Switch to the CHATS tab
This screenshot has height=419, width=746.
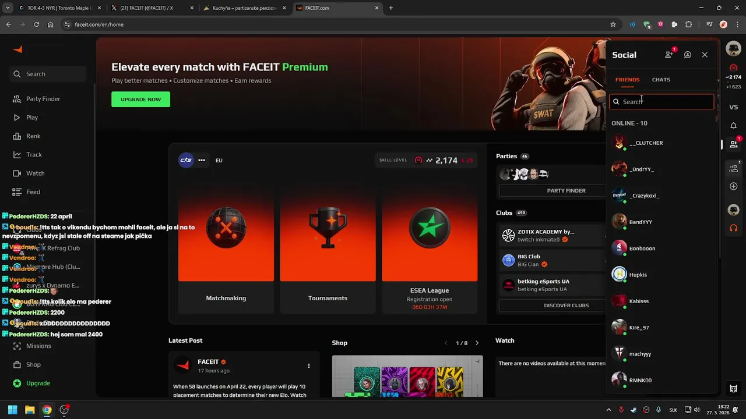(661, 80)
